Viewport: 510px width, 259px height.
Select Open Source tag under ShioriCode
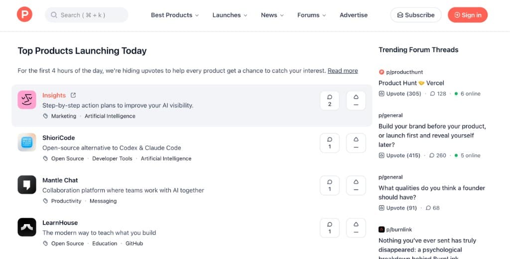67,159
